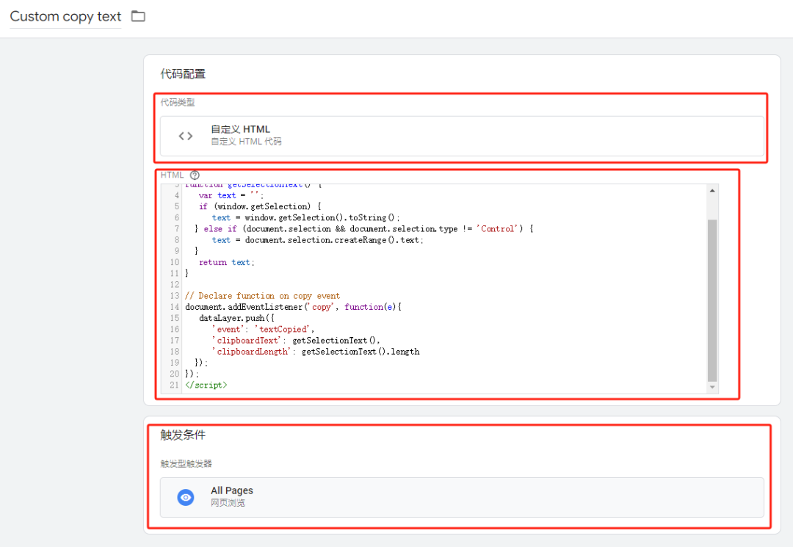Screen dimensions: 793x547
Task: Click line number 21 in the gutter
Action: (x=175, y=385)
